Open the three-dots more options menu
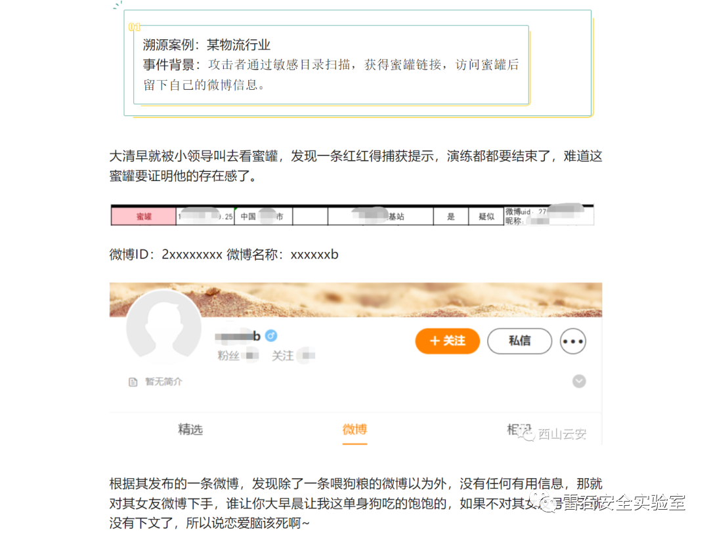The image size is (709, 534). 573,341
